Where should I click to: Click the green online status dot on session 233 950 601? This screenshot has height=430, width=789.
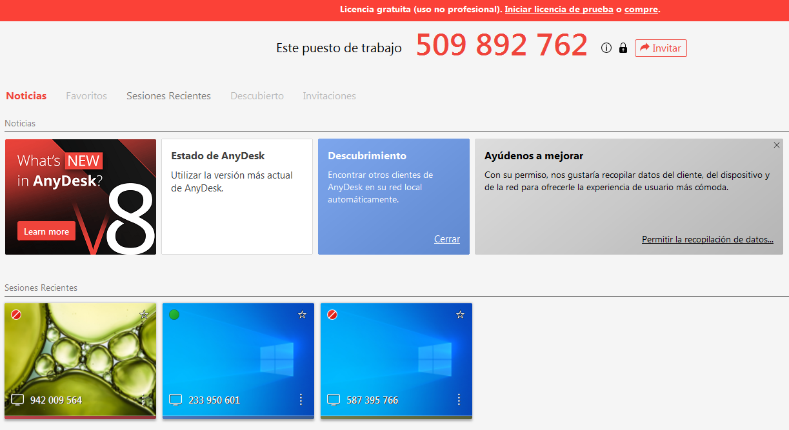pyautogui.click(x=174, y=315)
